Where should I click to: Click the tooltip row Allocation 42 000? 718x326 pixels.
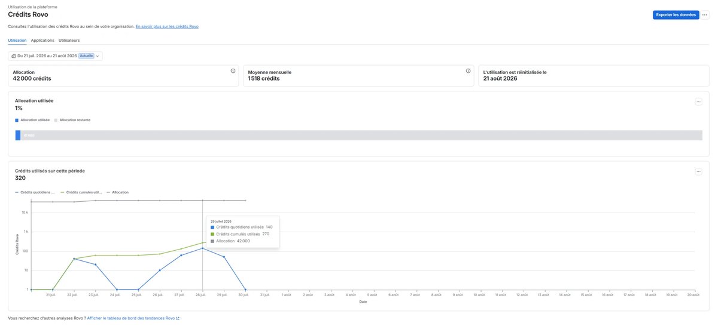pos(230,241)
